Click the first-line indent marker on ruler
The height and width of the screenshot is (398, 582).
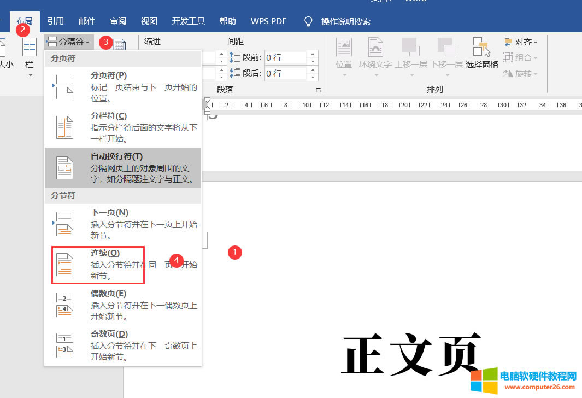coord(207,102)
